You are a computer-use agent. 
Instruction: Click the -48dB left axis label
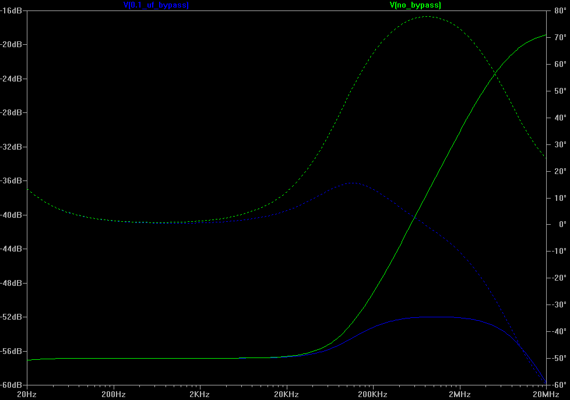(11, 283)
